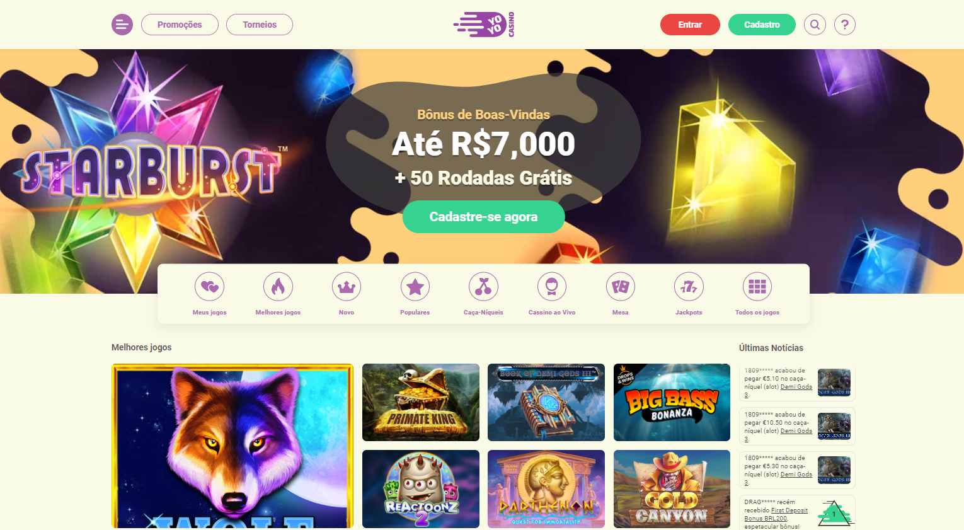Open the Jackpots 777 icon
The image size is (964, 530).
pyautogui.click(x=689, y=287)
